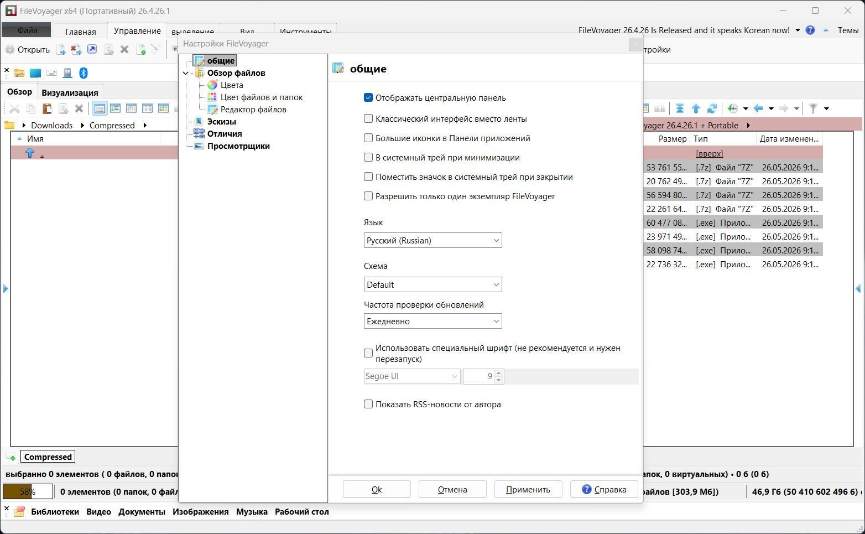Viewport: 865px width, 534px height.
Task: Uncheck Отображать центральную панель
Action: (368, 98)
